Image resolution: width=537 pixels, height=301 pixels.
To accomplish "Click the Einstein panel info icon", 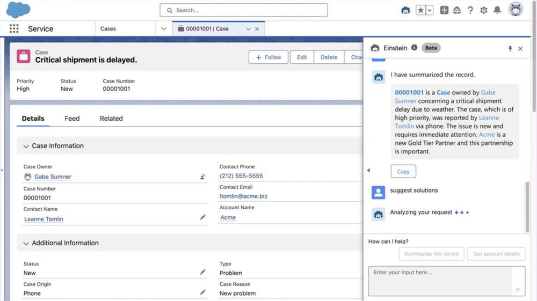I will 414,48.
